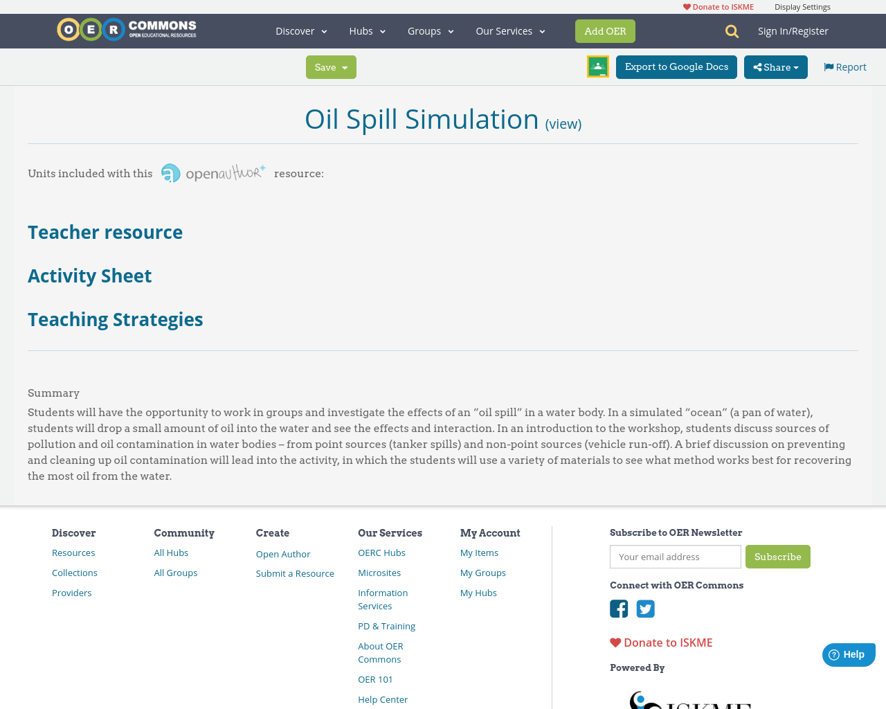
Task: Expand the Share options dropdown
Action: (x=775, y=66)
